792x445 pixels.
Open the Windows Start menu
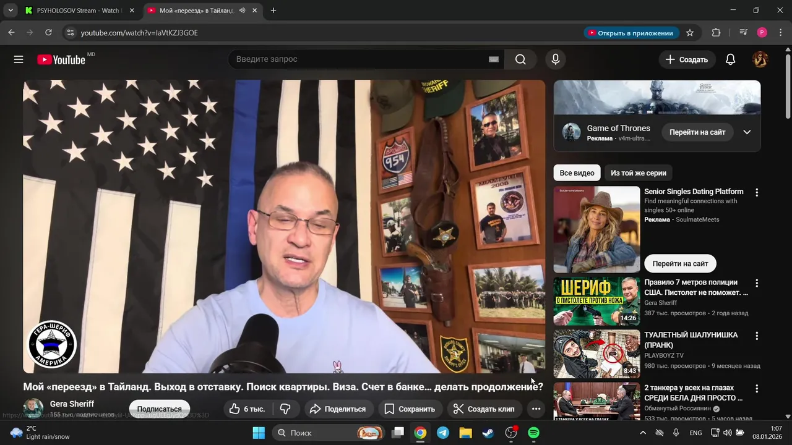(x=259, y=433)
